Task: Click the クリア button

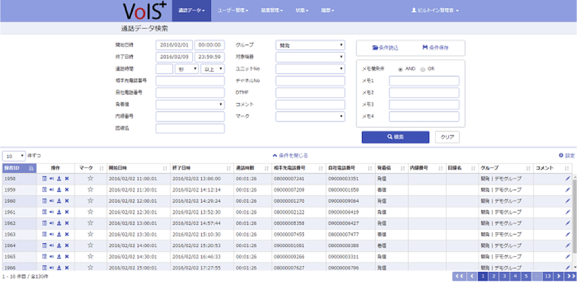Action: 447,137
